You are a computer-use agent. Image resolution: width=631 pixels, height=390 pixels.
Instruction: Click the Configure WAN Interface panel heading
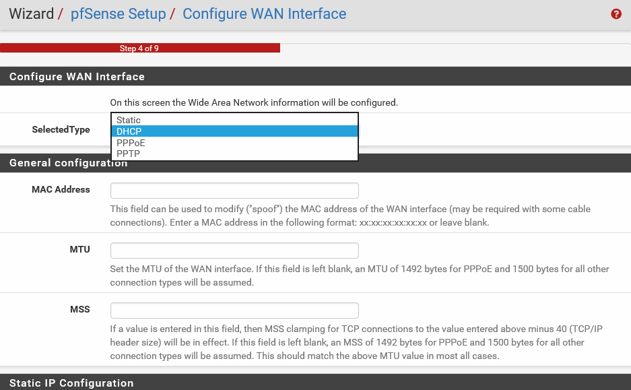pyautogui.click(x=77, y=77)
